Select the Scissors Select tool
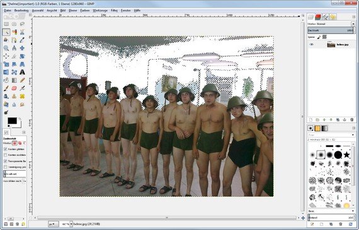This screenshot has width=359, height=230. (x=22, y=32)
